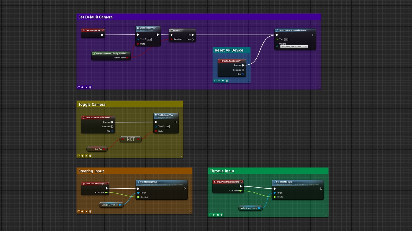Image resolution: width=412 pixels, height=231 pixels.
Task: Click the rotate icon in Throttle input comment
Action: coord(210,215)
